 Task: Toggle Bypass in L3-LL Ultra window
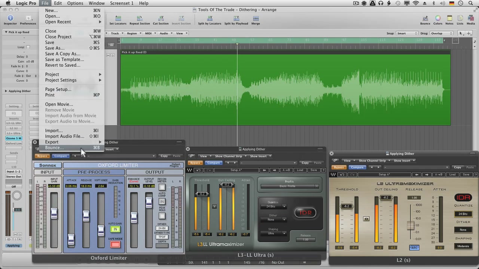(195, 163)
